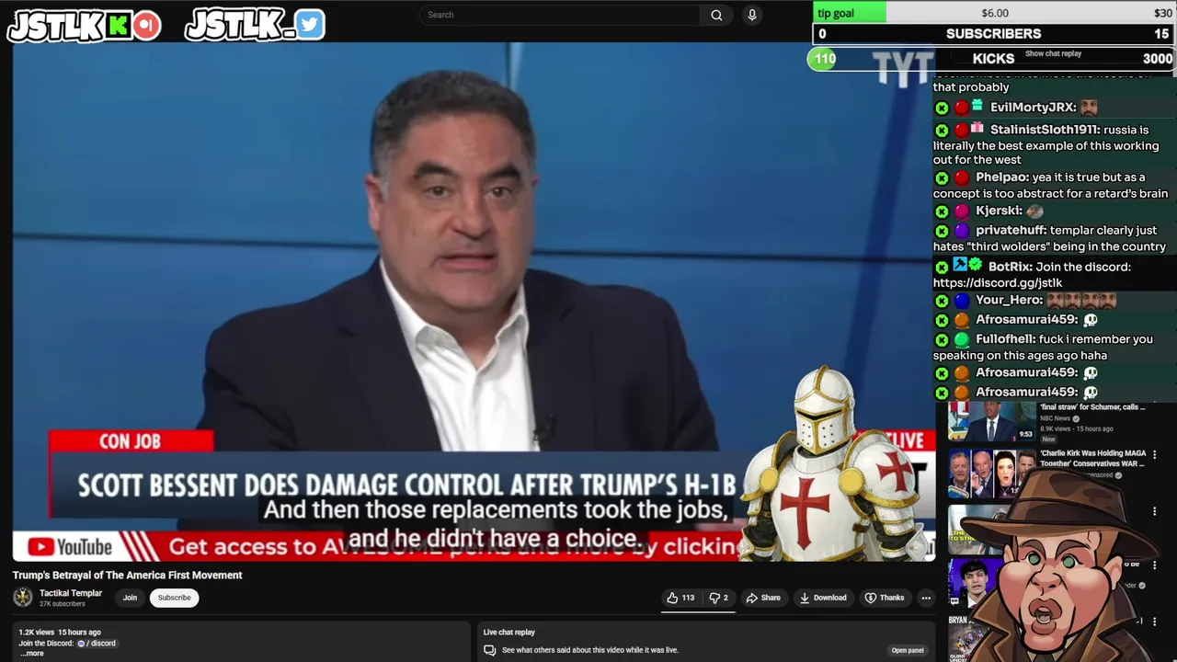Screen dimensions: 1177x662
Task: Open discord.gg/jstlk link in chat
Action: click(x=997, y=283)
